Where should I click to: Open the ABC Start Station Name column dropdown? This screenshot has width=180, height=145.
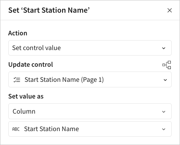[90, 129]
